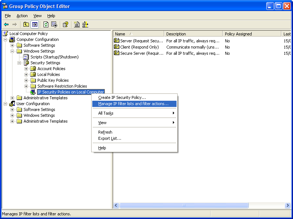Click the User Configuration node icon
Image resolution: width=293 pixels, height=219 pixels.
pyautogui.click(x=12, y=104)
